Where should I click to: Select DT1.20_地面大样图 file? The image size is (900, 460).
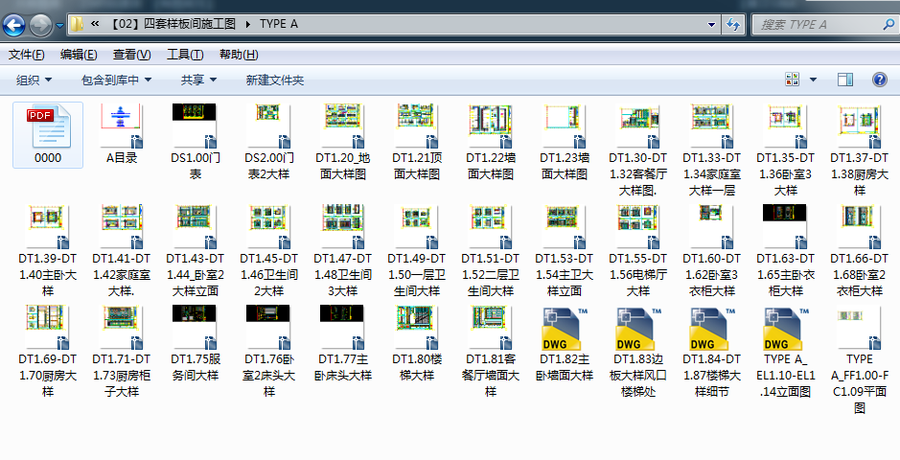[343, 143]
